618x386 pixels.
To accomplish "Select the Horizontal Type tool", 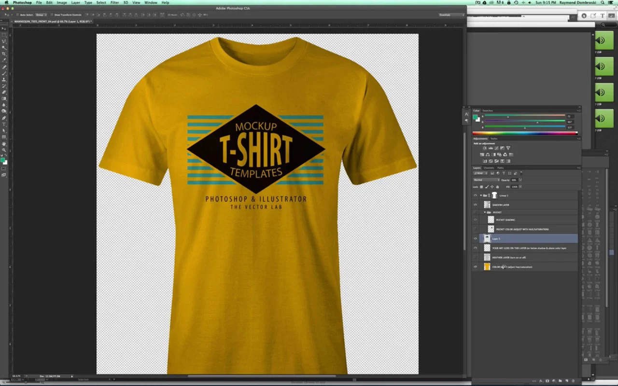I will pos(4,124).
